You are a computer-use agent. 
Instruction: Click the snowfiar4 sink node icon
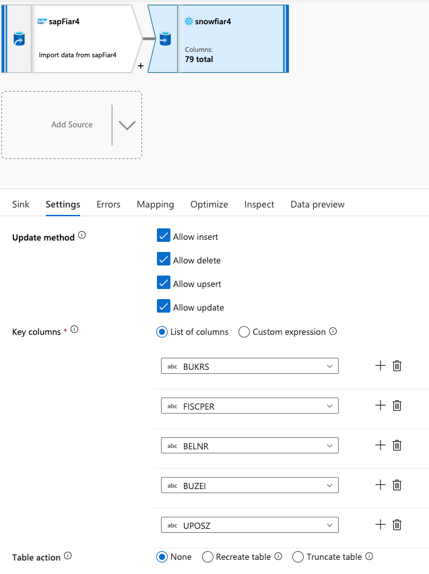click(x=163, y=40)
